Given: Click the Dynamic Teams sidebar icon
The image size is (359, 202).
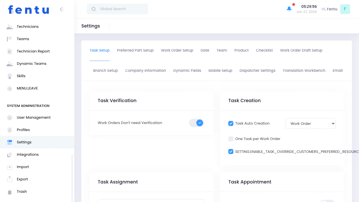Looking at the screenshot, I should point(9,63).
